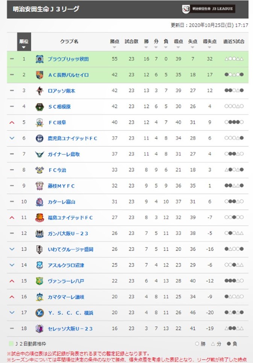The image size is (253, 363).
Task: Select the 順位 rank column header tab
Action: click(24, 42)
